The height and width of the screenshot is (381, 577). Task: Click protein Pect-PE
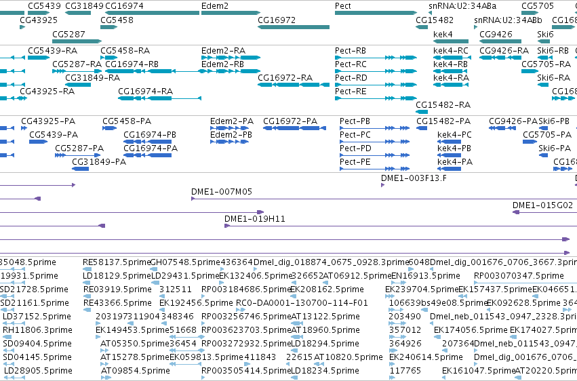pos(374,169)
